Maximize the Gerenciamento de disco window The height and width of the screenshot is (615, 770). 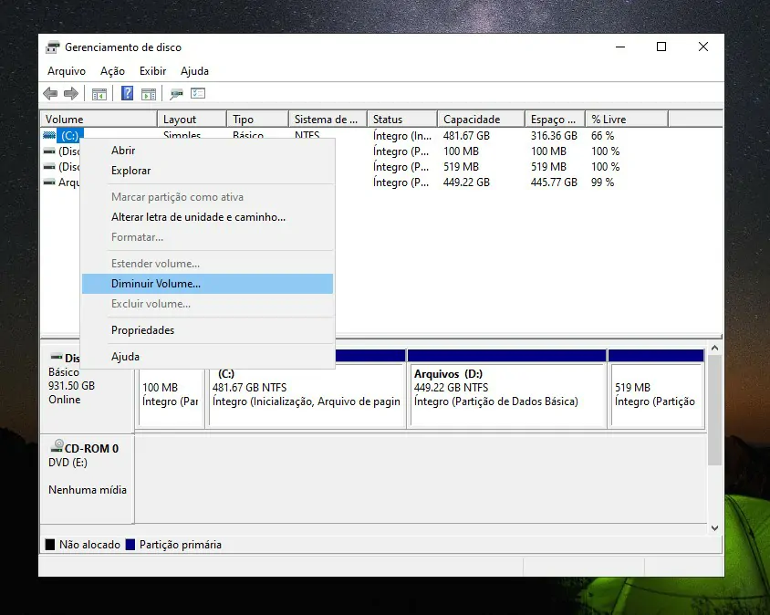(x=661, y=47)
